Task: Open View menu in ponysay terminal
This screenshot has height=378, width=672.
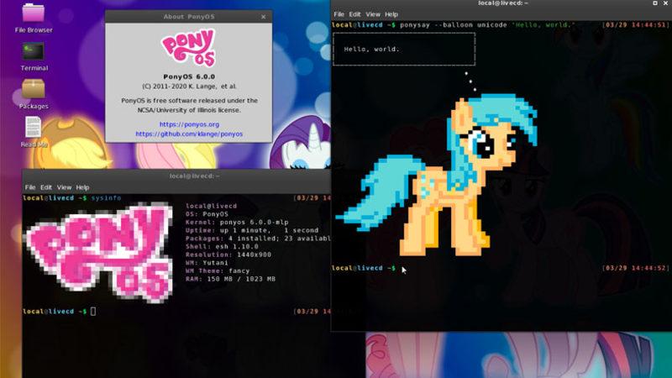Action: 373,14
